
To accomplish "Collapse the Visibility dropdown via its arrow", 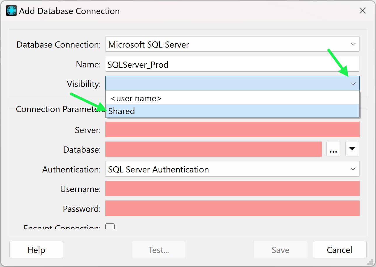I will click(x=353, y=84).
